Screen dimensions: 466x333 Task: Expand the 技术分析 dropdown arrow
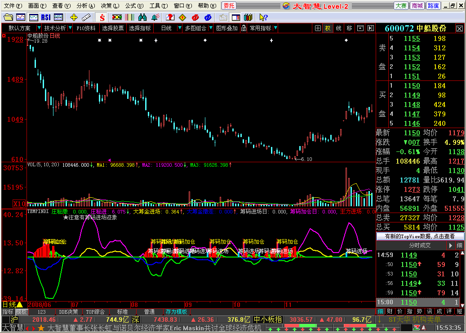[70, 28]
